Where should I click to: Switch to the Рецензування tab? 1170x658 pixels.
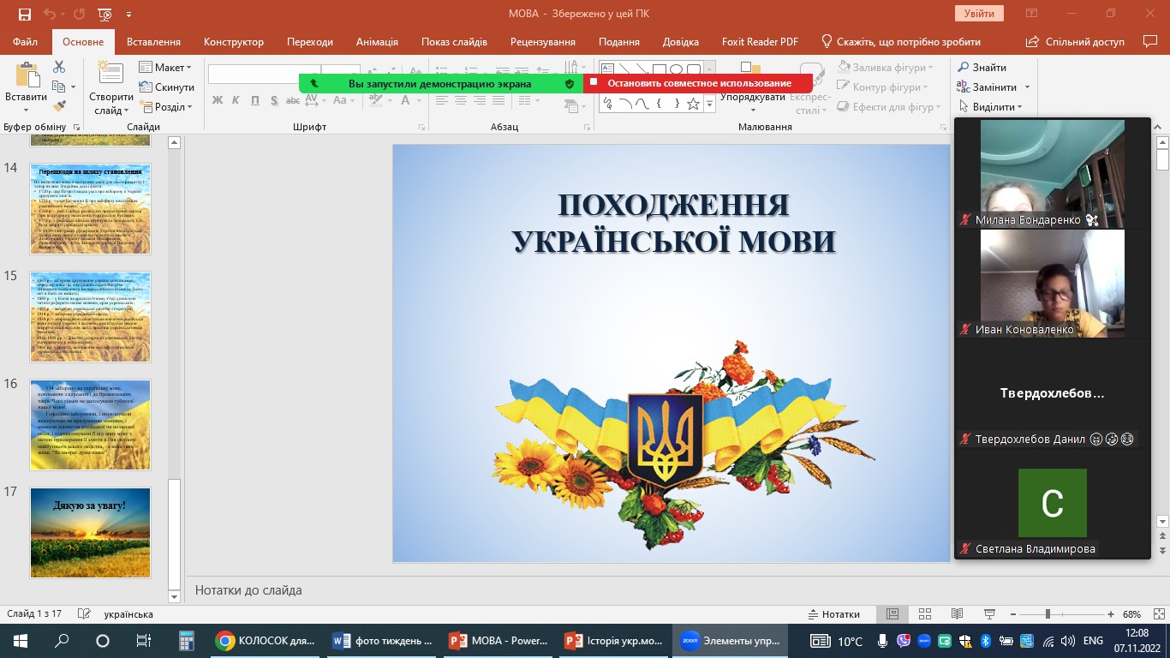coord(543,42)
